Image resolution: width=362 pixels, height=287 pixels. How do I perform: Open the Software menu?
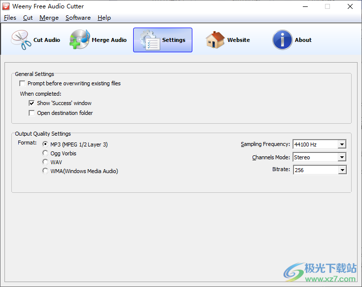tap(78, 18)
